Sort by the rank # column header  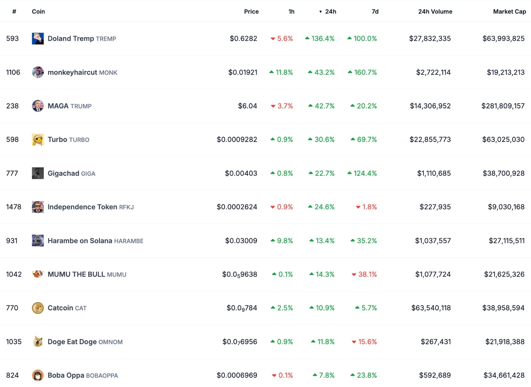tap(14, 12)
